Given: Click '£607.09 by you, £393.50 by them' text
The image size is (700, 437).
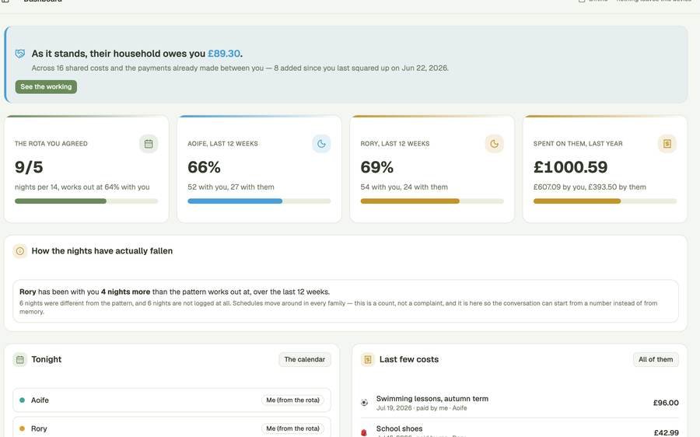Looking at the screenshot, I should coord(590,187).
